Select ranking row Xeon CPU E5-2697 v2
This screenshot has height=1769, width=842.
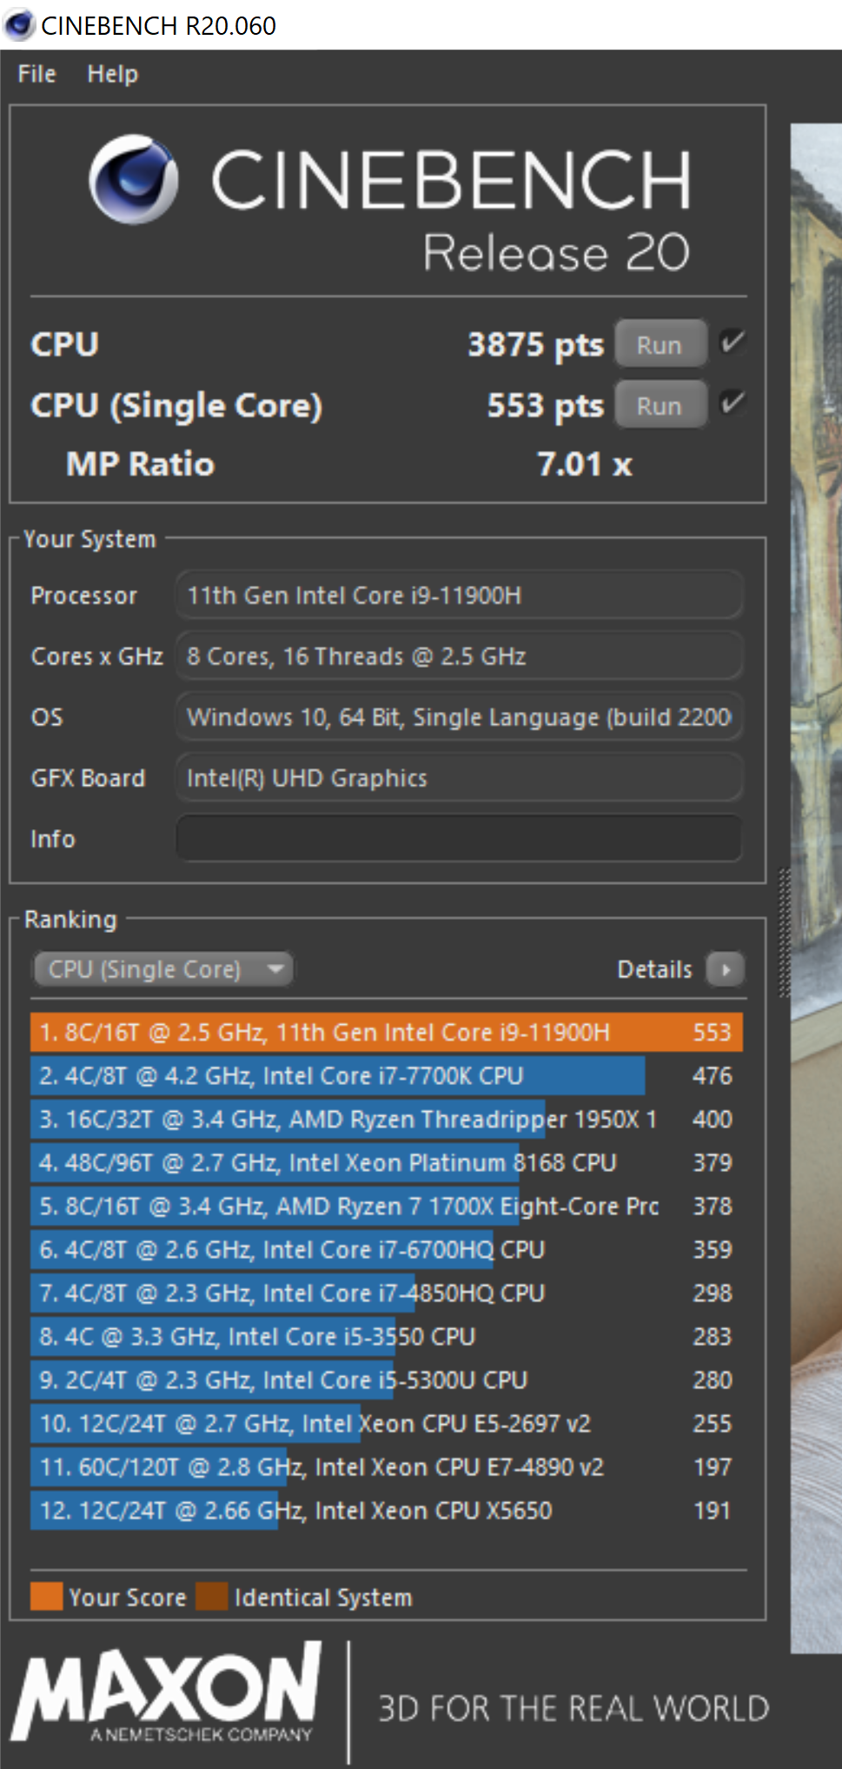(387, 1423)
